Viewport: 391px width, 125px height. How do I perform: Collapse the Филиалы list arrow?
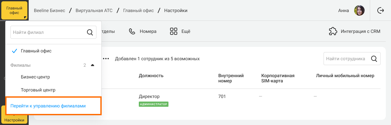93,65
